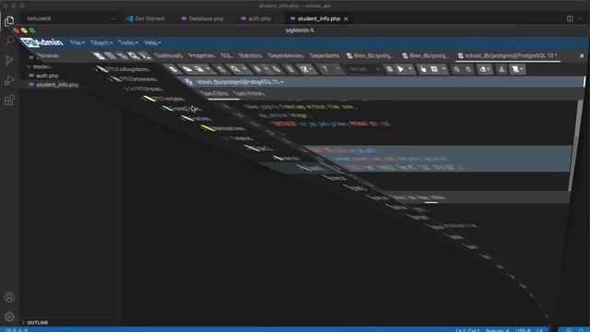Image resolution: width=590 pixels, height=332 pixels.
Task: Open the Manage gear icon in VS Code
Action: [9, 316]
